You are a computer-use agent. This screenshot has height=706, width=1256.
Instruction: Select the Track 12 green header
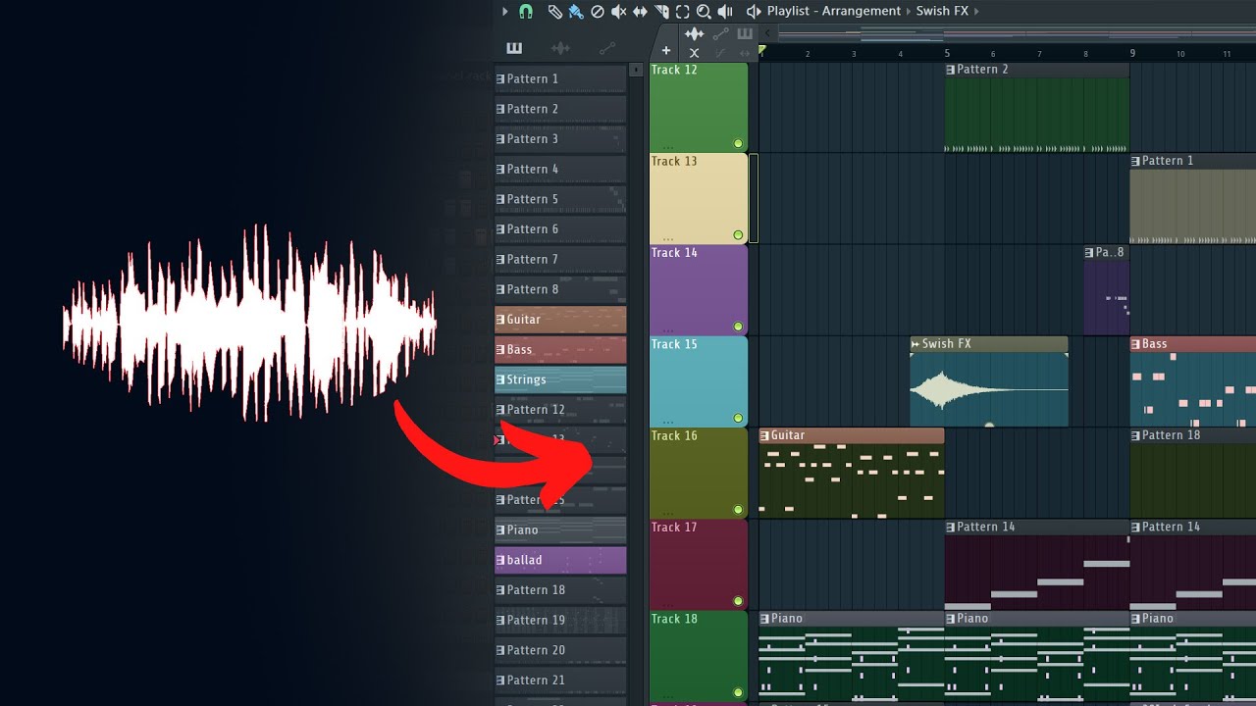click(699, 107)
